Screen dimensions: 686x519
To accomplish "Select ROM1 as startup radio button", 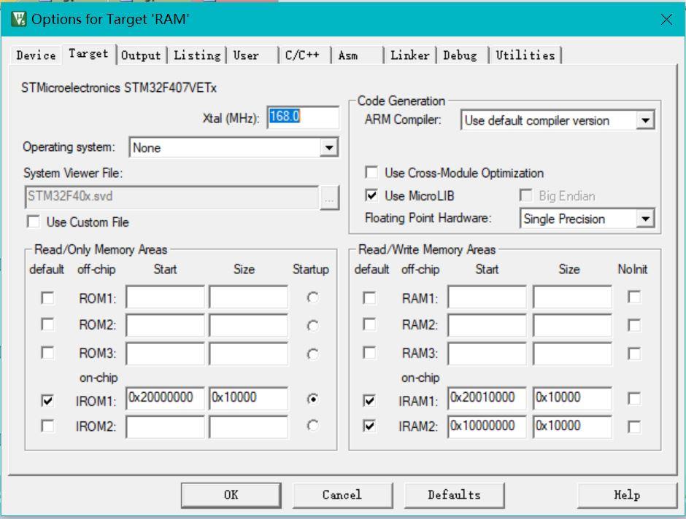I will pyautogui.click(x=312, y=297).
